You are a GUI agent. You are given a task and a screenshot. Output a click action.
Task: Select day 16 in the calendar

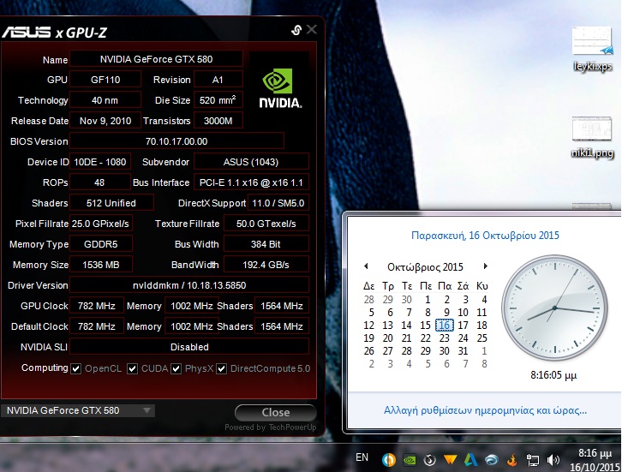pyautogui.click(x=445, y=326)
